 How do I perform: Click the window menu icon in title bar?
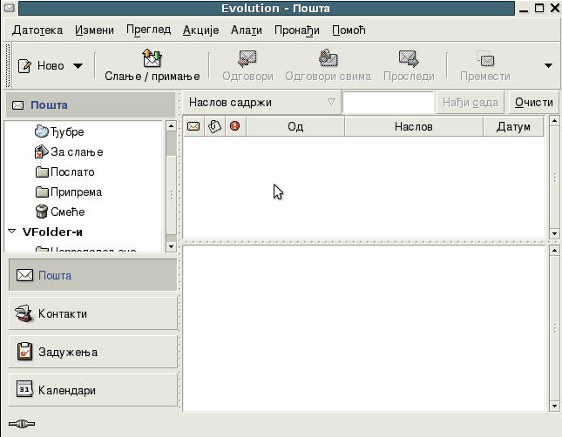pyautogui.click(x=10, y=8)
